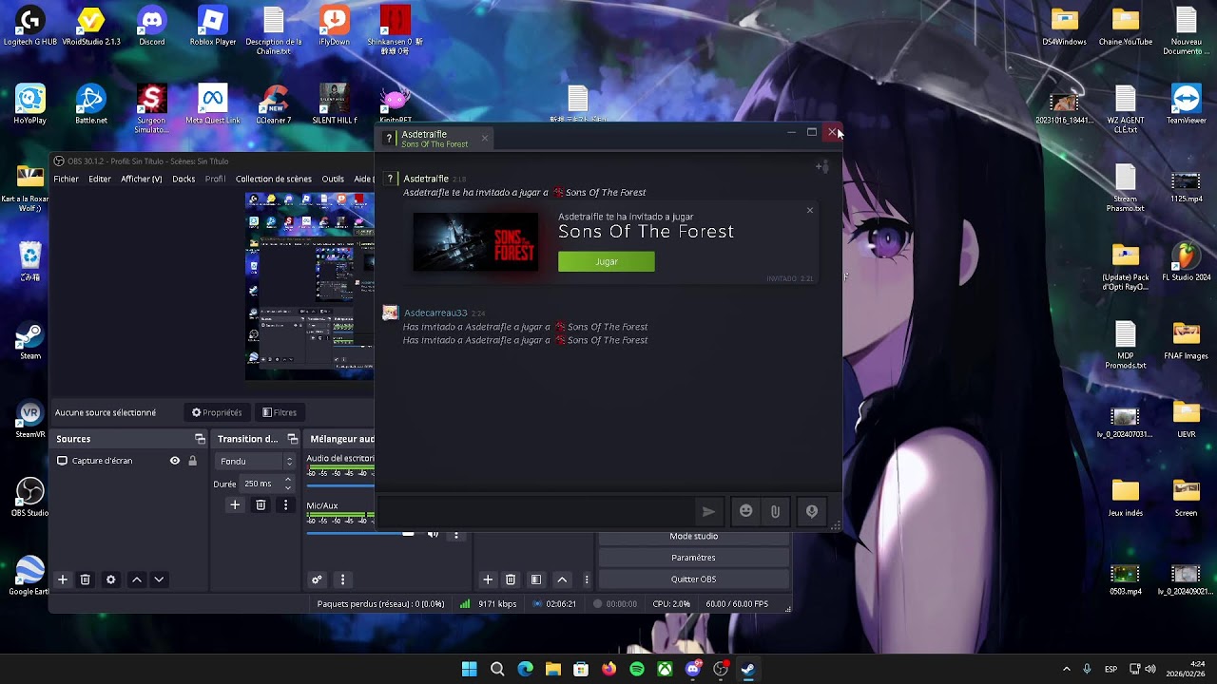Open scene filters icon
Screen dimensions: 1217x684
536,579
